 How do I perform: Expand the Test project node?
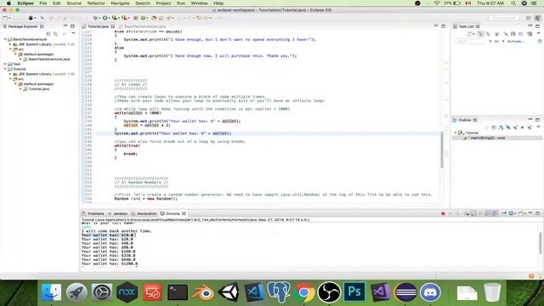point(5,64)
